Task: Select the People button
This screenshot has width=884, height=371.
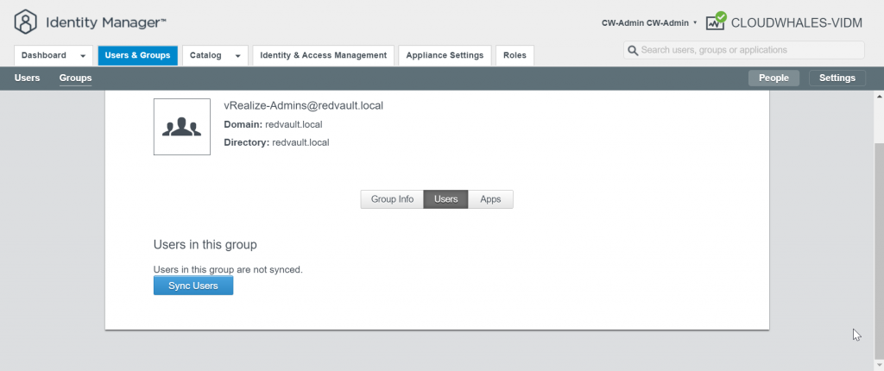Action: (773, 79)
